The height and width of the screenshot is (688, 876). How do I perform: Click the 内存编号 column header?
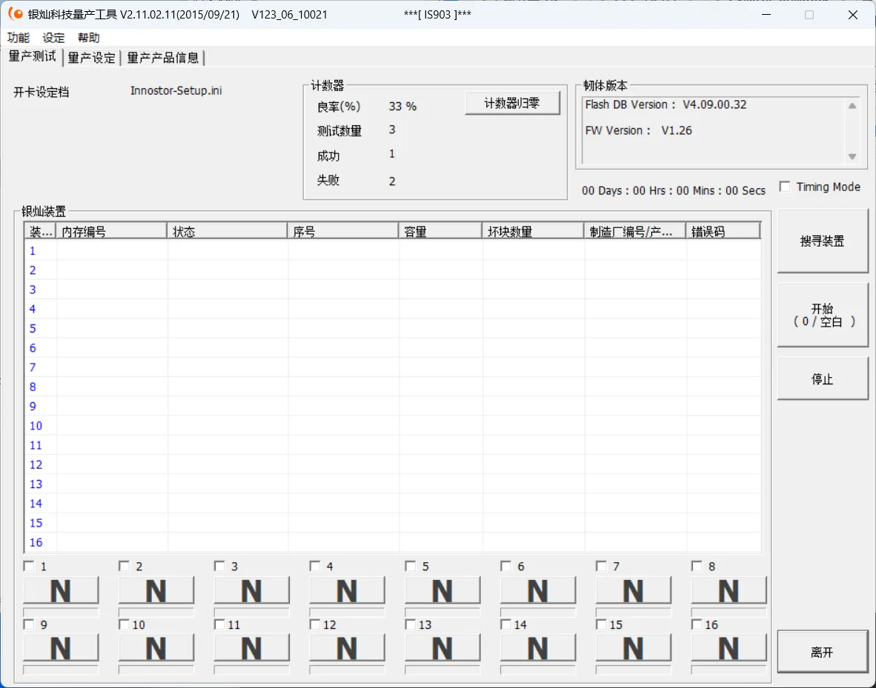pyautogui.click(x=112, y=231)
